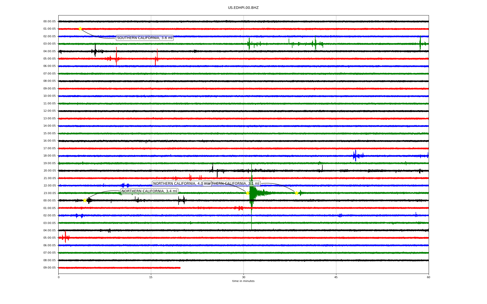The height and width of the screenshot is (304, 487).
Task: Click the 23:00:05 row time label
Action: coord(49,193)
